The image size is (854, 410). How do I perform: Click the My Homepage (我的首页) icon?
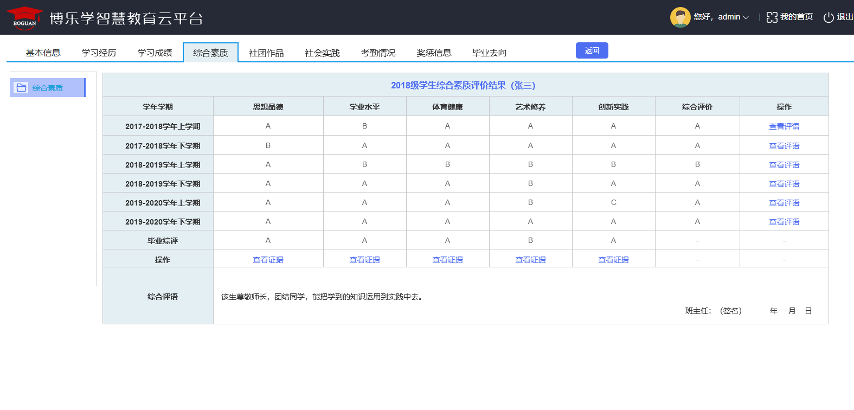coord(772,17)
